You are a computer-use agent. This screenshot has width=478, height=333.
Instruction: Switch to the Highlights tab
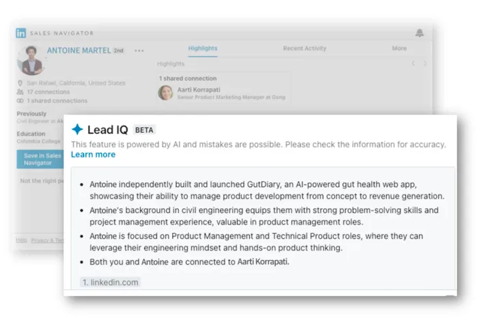[x=203, y=48]
